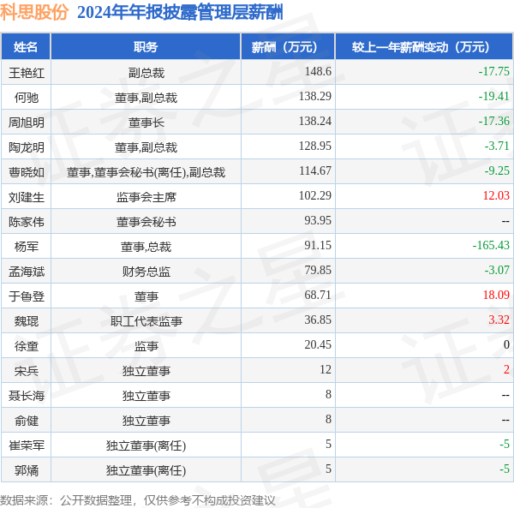Click salary value 114.67

[x=315, y=170]
